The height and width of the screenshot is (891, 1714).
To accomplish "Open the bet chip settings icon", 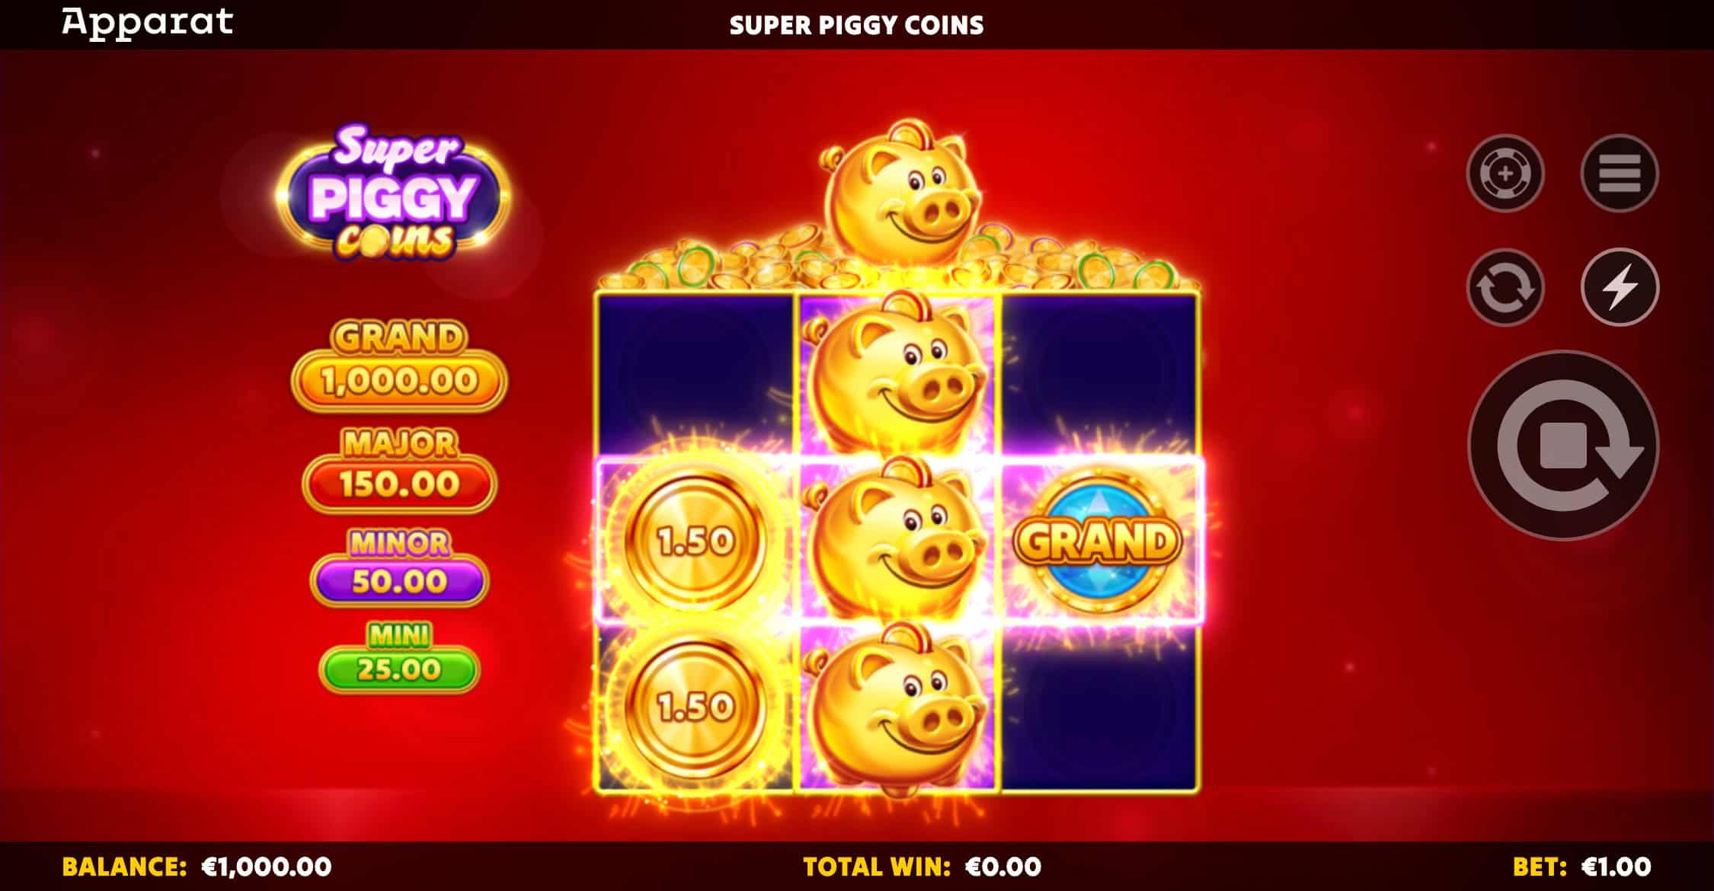I will (x=1505, y=174).
